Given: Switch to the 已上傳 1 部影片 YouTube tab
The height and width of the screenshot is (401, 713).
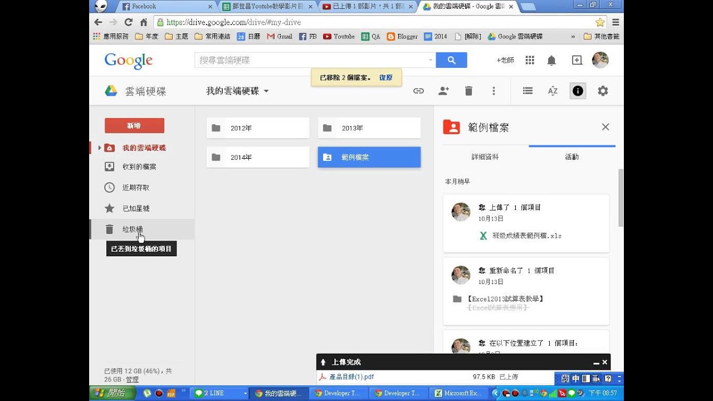Looking at the screenshot, I should [x=369, y=7].
